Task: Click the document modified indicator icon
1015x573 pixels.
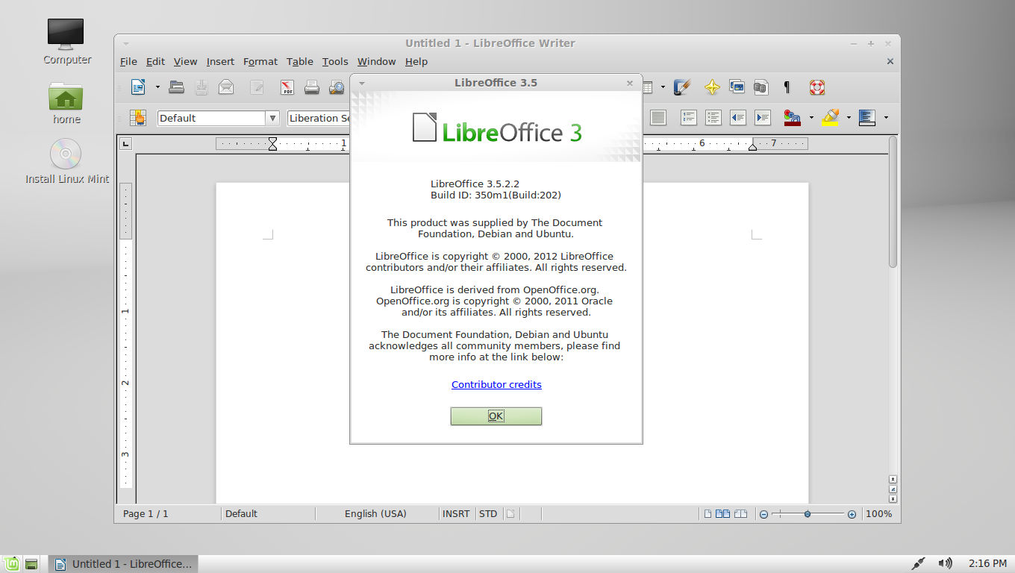Action: [510, 513]
